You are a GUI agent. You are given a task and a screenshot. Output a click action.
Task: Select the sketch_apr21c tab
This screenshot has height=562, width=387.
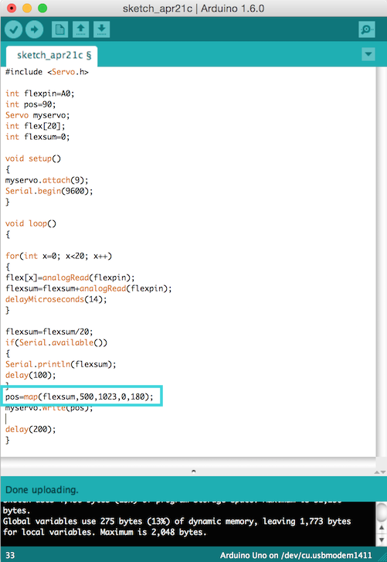[x=52, y=56]
